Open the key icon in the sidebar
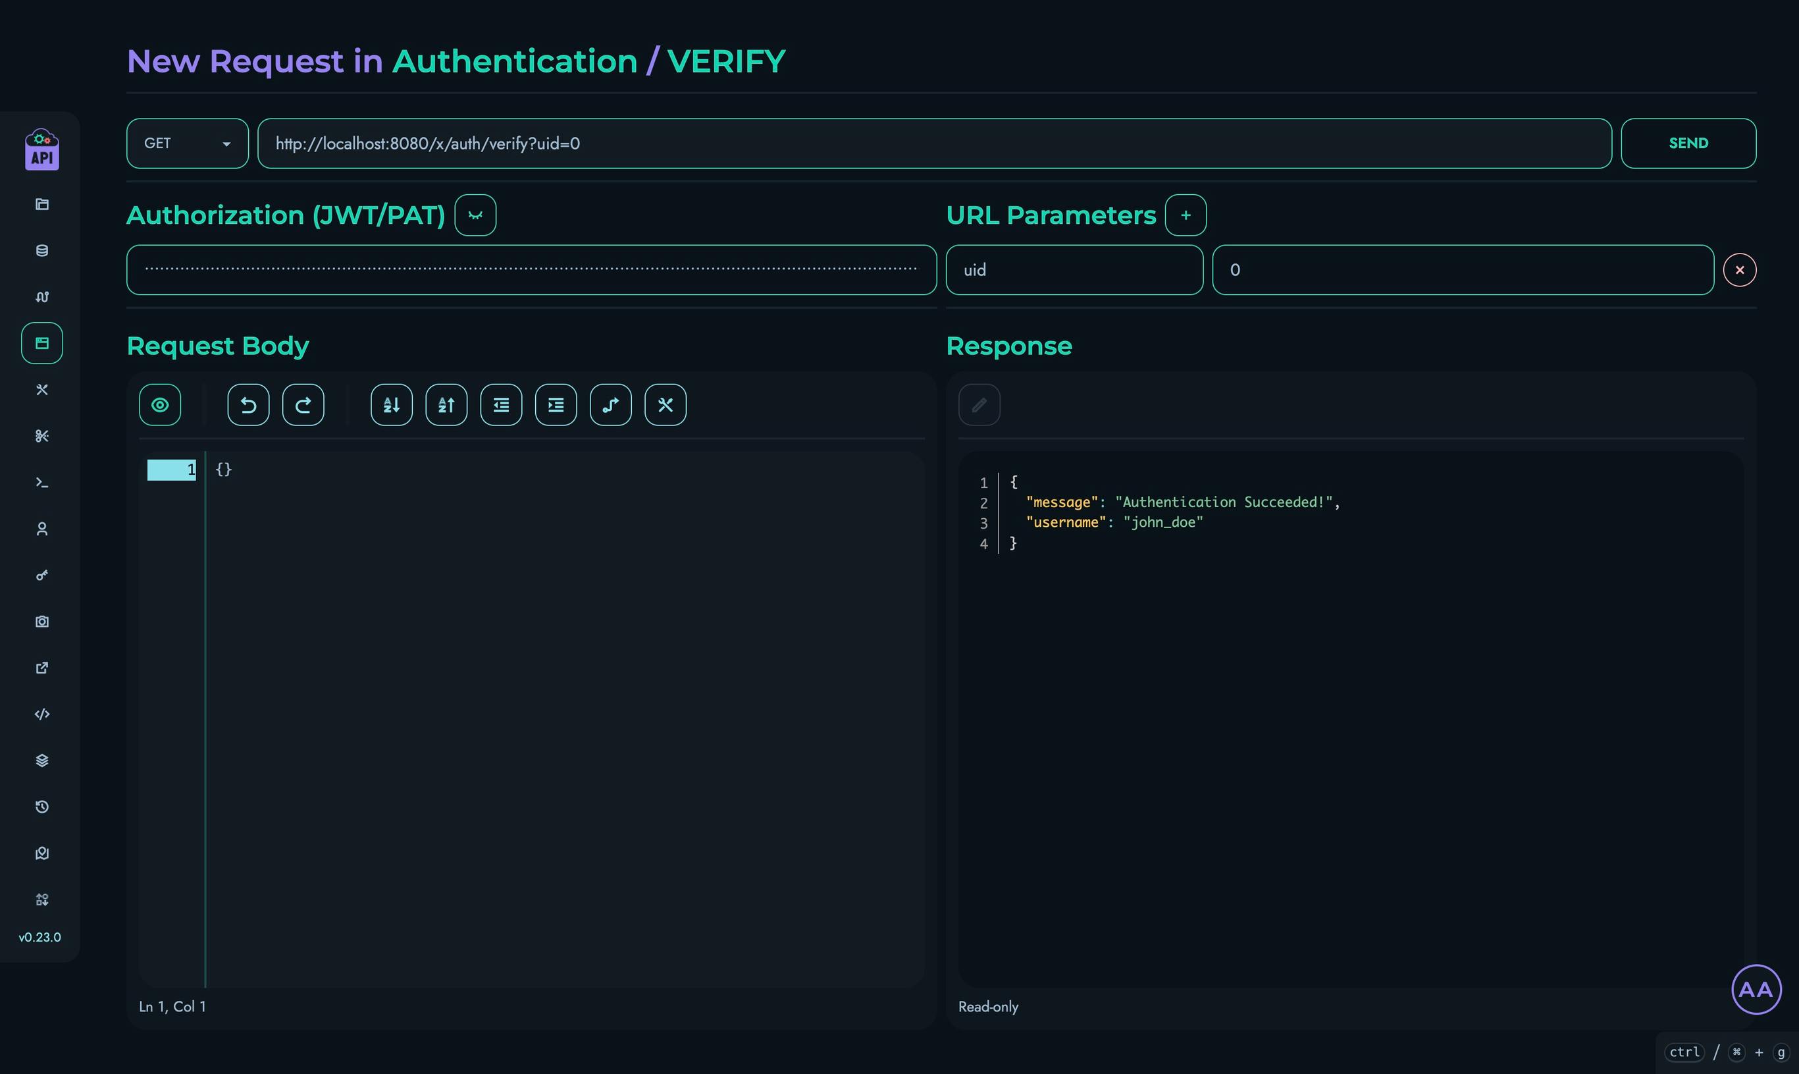The width and height of the screenshot is (1799, 1074). click(x=42, y=576)
